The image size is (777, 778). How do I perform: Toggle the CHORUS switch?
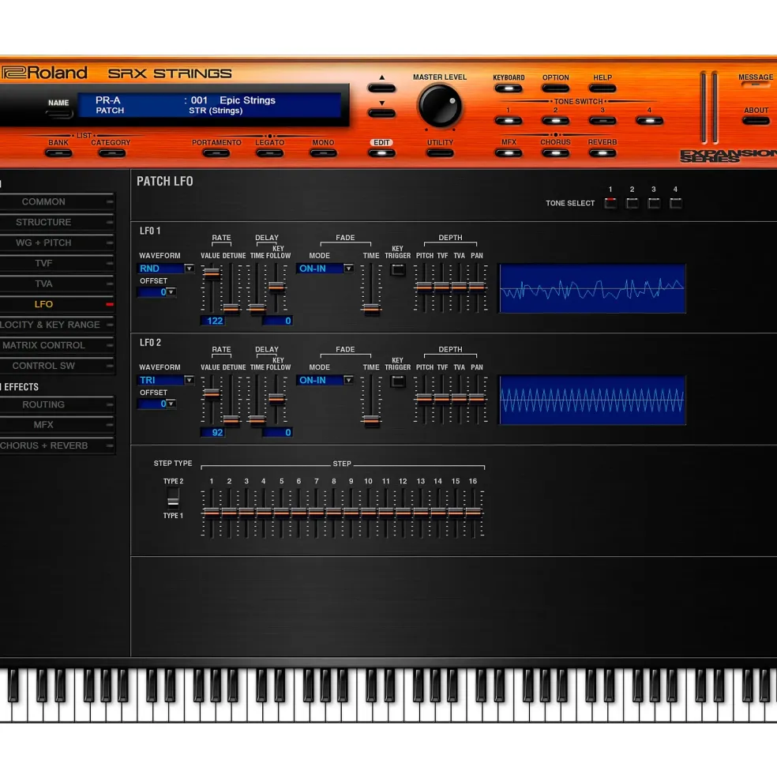tap(555, 153)
